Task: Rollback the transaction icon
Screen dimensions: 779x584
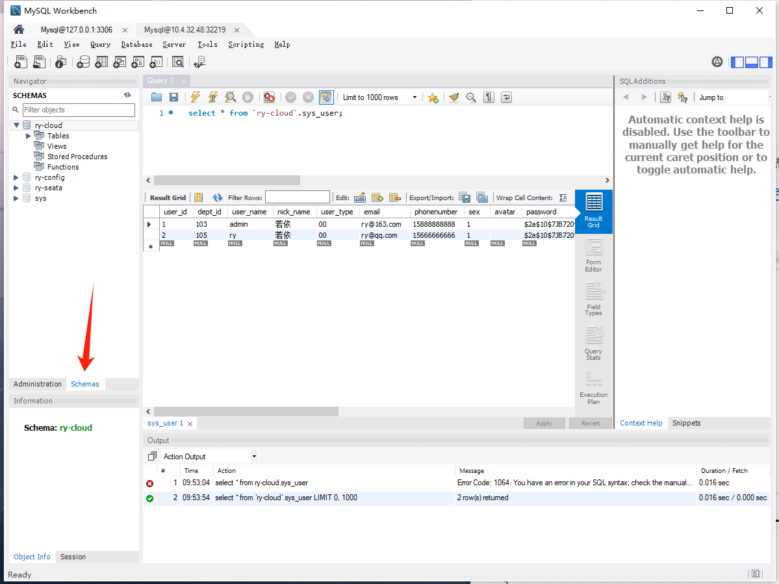Action: 308,97
